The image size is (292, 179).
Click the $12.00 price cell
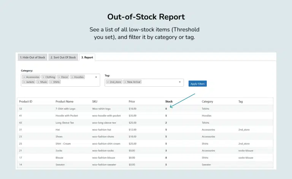click(x=132, y=130)
